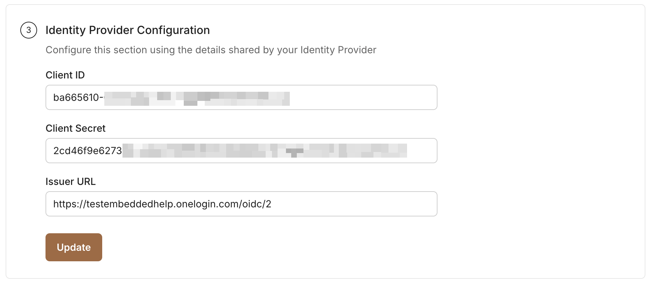Click inside the Client Secret field
Image resolution: width=651 pixels, height=283 pixels.
(241, 151)
